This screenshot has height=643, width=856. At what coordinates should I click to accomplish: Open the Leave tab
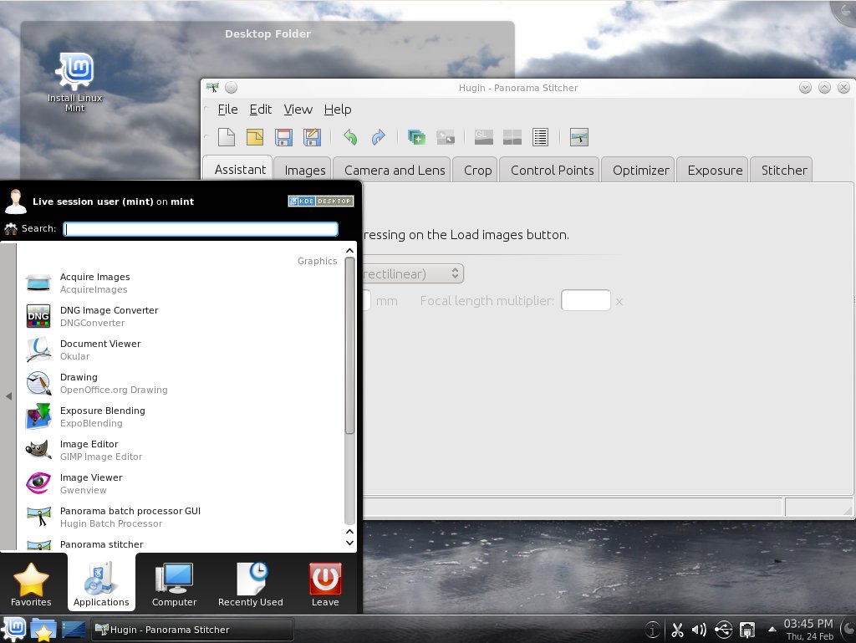325,583
